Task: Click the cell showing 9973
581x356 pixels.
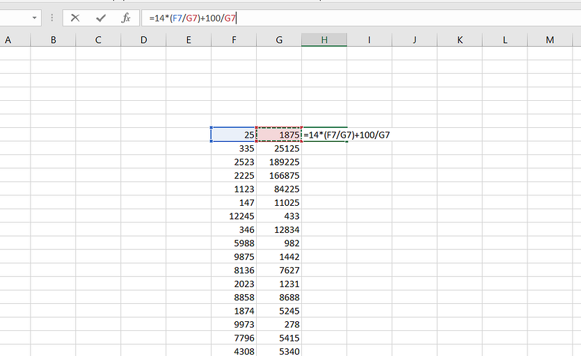Action: (234, 324)
